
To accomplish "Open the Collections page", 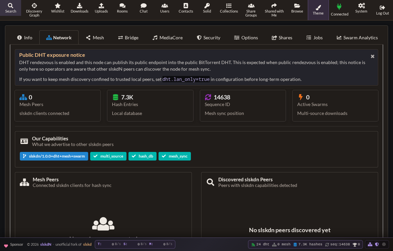I will pos(229,8).
